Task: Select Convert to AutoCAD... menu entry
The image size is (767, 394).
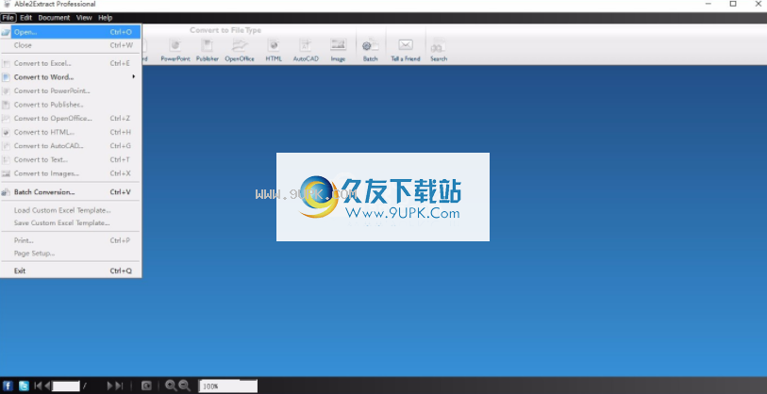Action: (71, 146)
